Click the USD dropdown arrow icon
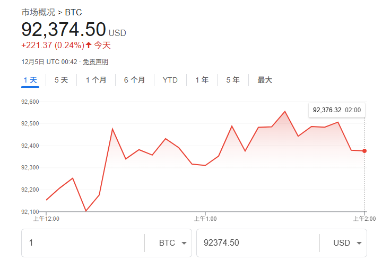Viewport: 382px width, 261px height. [359, 243]
